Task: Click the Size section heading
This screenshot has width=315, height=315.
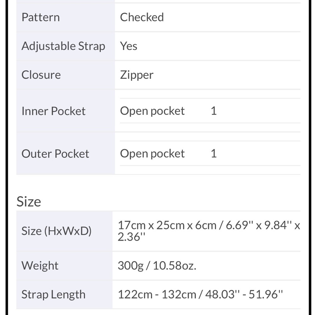Action: point(29,202)
